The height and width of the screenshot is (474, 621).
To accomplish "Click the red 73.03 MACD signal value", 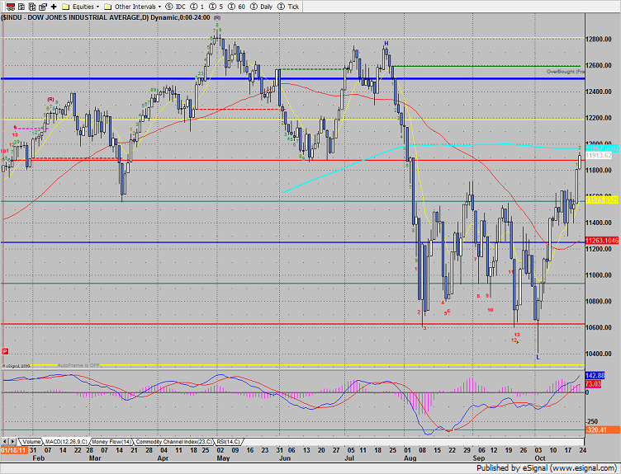I will 593,384.
